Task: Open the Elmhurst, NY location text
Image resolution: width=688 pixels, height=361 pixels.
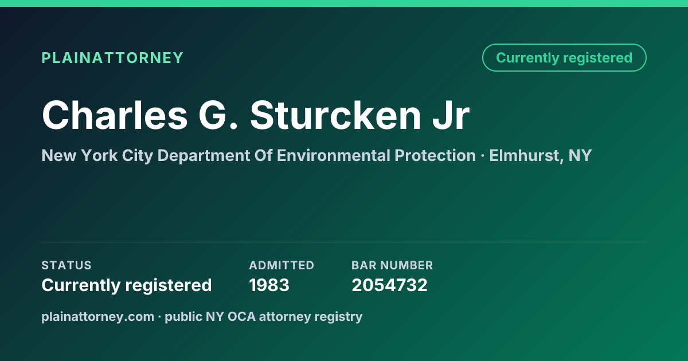Action: [541, 155]
